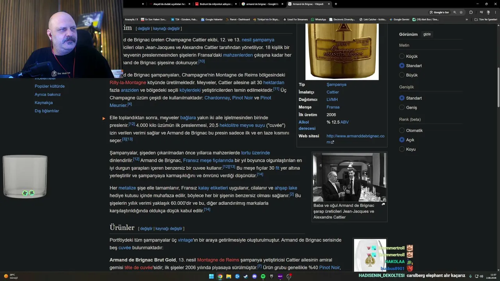Viewport: 500px width, 281px height.
Task: Click the Popüler kültürde sidebar link
Action: click(x=50, y=86)
